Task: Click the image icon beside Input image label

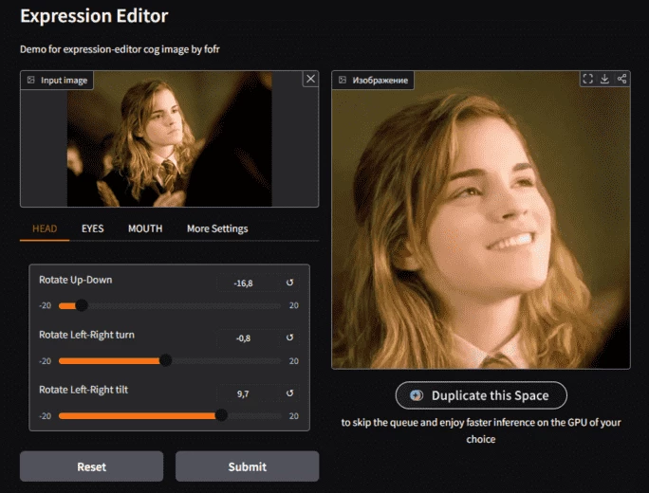Action: (31, 80)
